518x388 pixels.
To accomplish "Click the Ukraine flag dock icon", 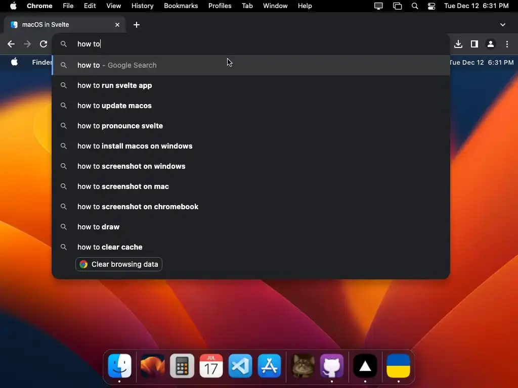I will [x=399, y=366].
